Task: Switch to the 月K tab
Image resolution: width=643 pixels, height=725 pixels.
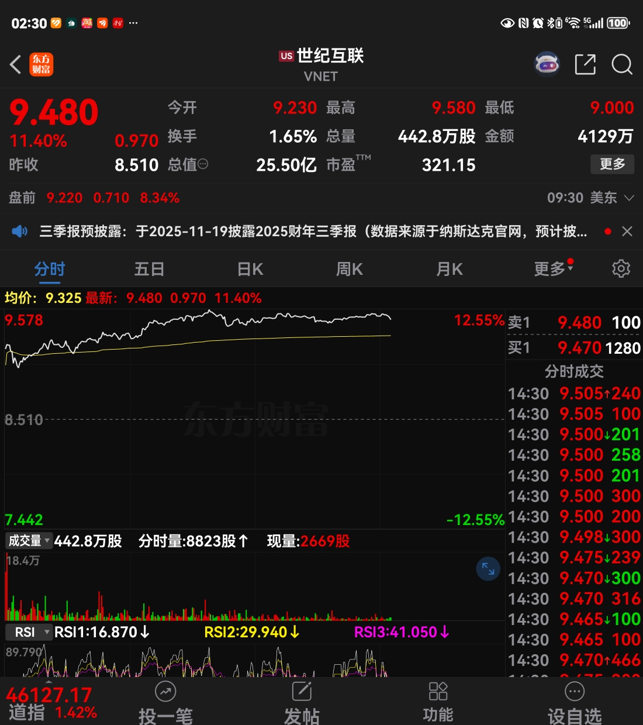Action: click(450, 269)
